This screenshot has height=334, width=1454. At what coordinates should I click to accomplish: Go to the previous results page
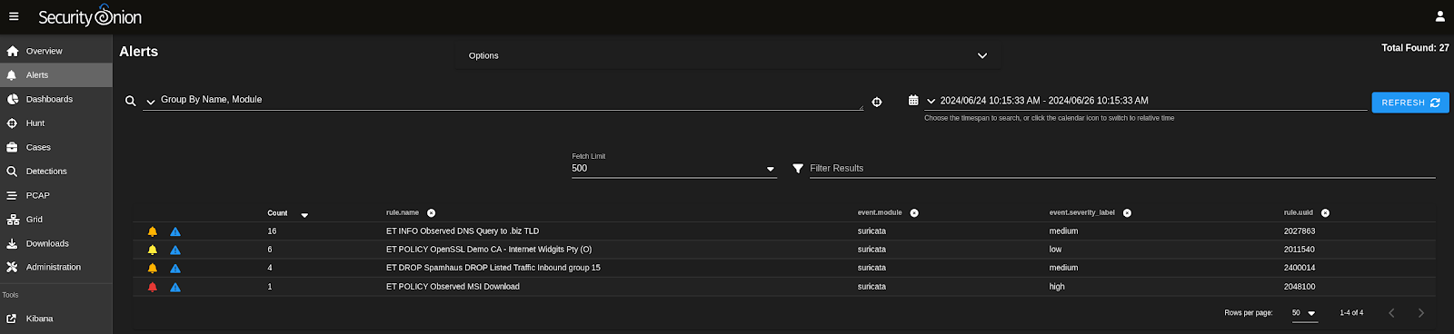pos(1391,313)
